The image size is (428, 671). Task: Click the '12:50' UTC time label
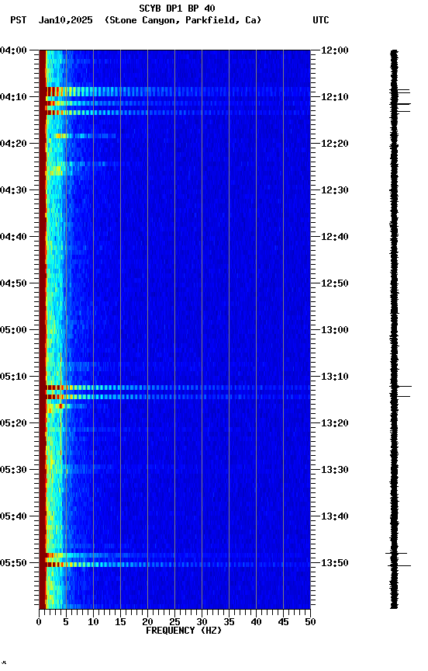tap(335, 283)
